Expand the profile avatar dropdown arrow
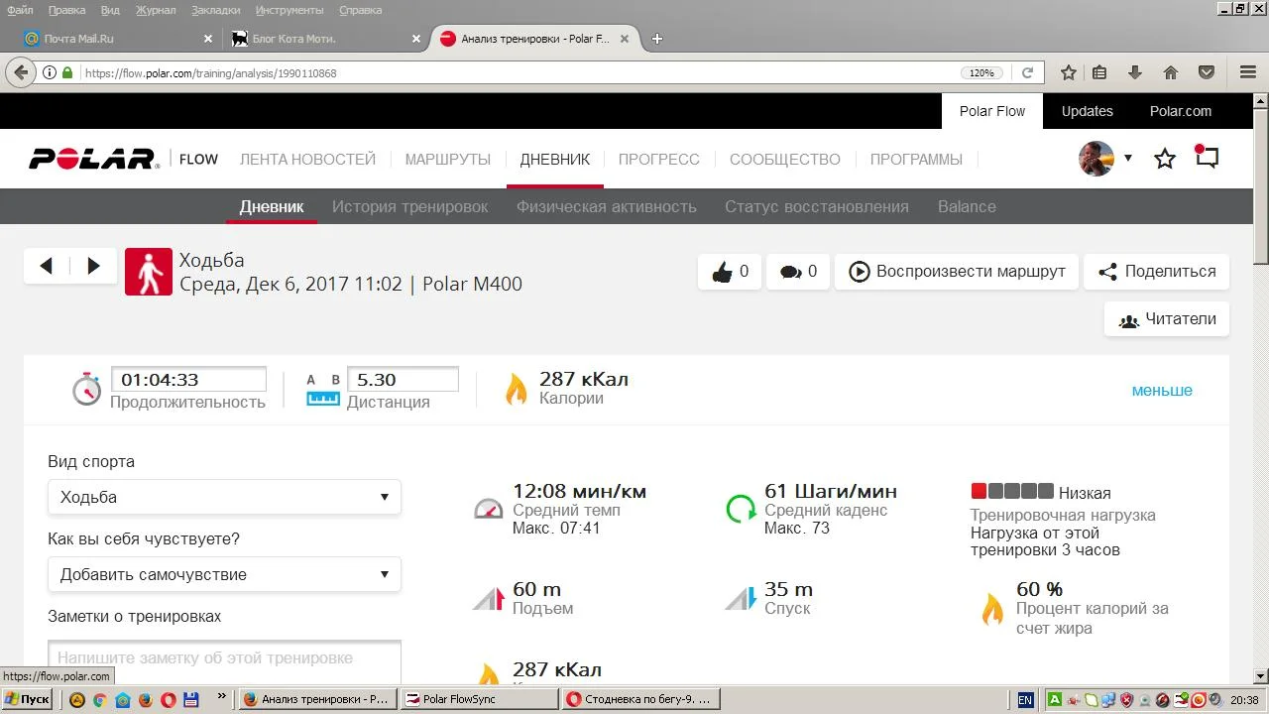The width and height of the screenshot is (1269, 714). click(x=1127, y=159)
